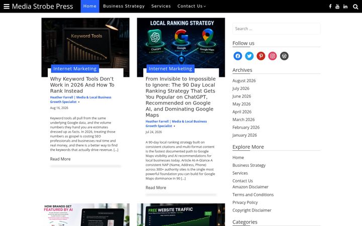
Task: Visit WordPress from Follow us section
Action: pyautogui.click(x=284, y=56)
